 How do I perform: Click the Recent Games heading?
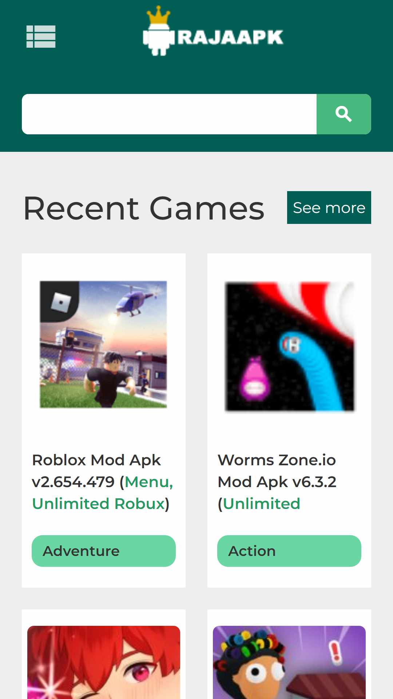pyautogui.click(x=144, y=208)
